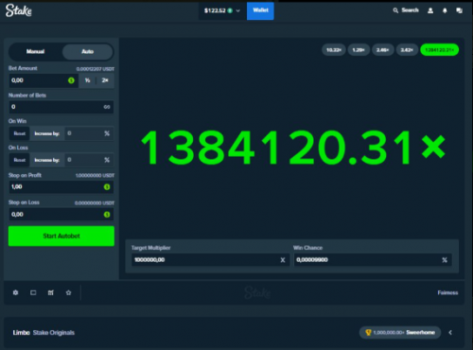The image size is (473, 350).
Task: Click the Limbo game title
Action: click(x=21, y=333)
